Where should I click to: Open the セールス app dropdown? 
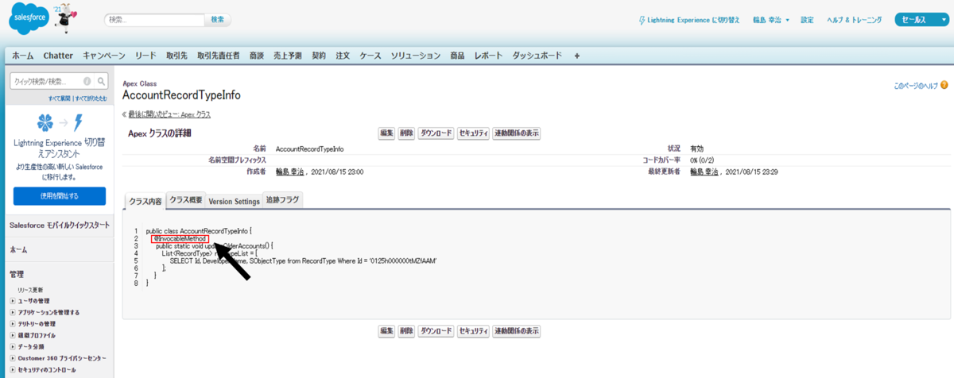tap(921, 20)
